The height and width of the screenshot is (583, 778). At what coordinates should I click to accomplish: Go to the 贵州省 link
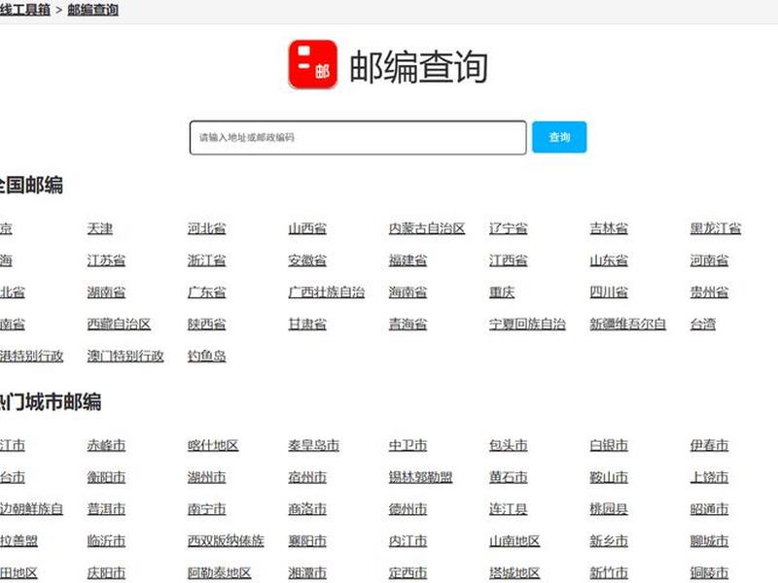[x=709, y=292]
